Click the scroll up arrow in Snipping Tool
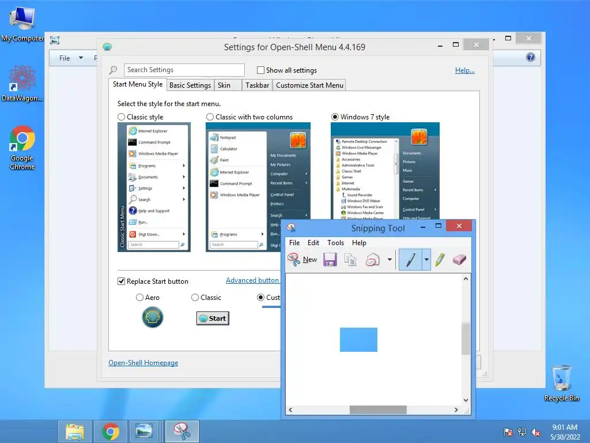The width and height of the screenshot is (590, 443). point(466,279)
